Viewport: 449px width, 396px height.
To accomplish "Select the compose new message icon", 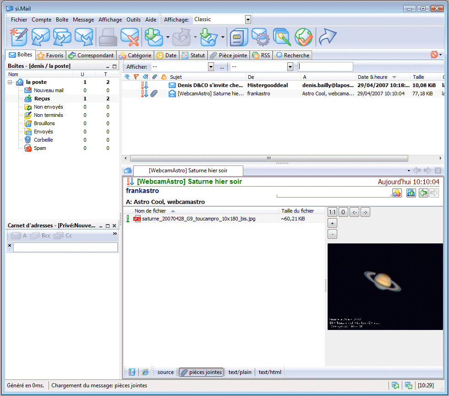I will [x=17, y=37].
